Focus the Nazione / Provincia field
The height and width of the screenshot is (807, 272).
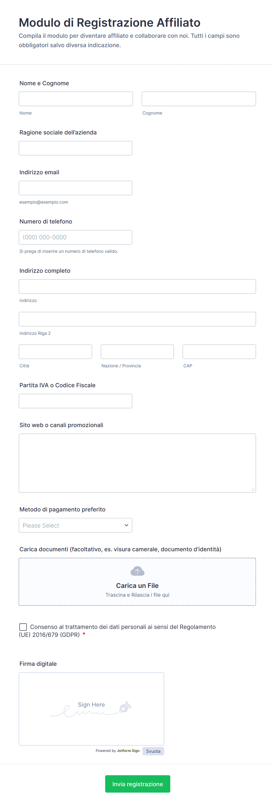(x=137, y=352)
